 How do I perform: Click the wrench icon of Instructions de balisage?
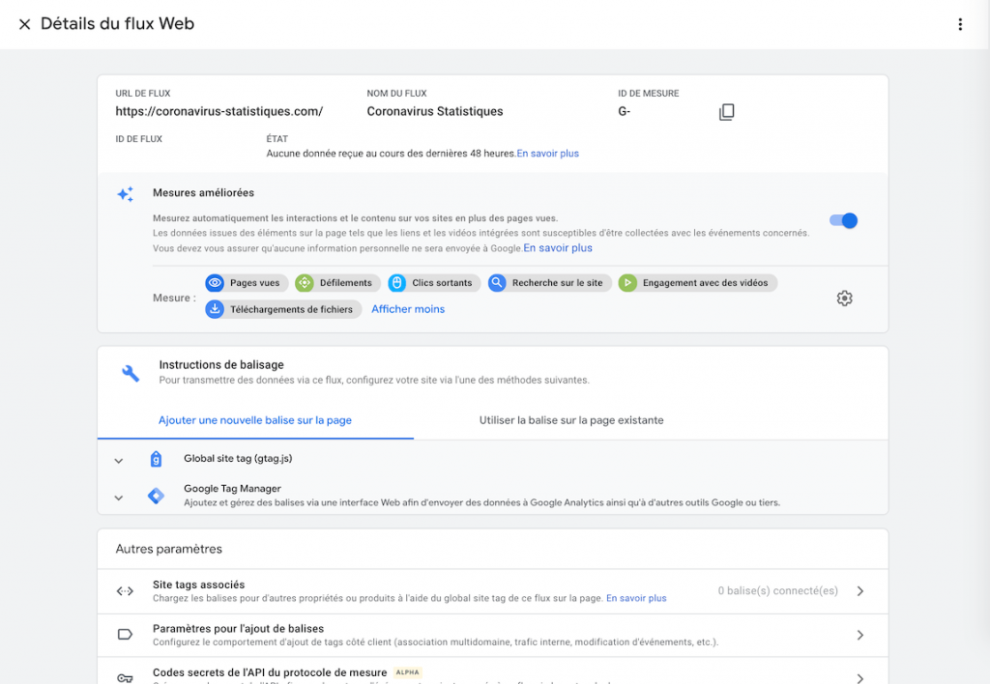click(x=131, y=373)
